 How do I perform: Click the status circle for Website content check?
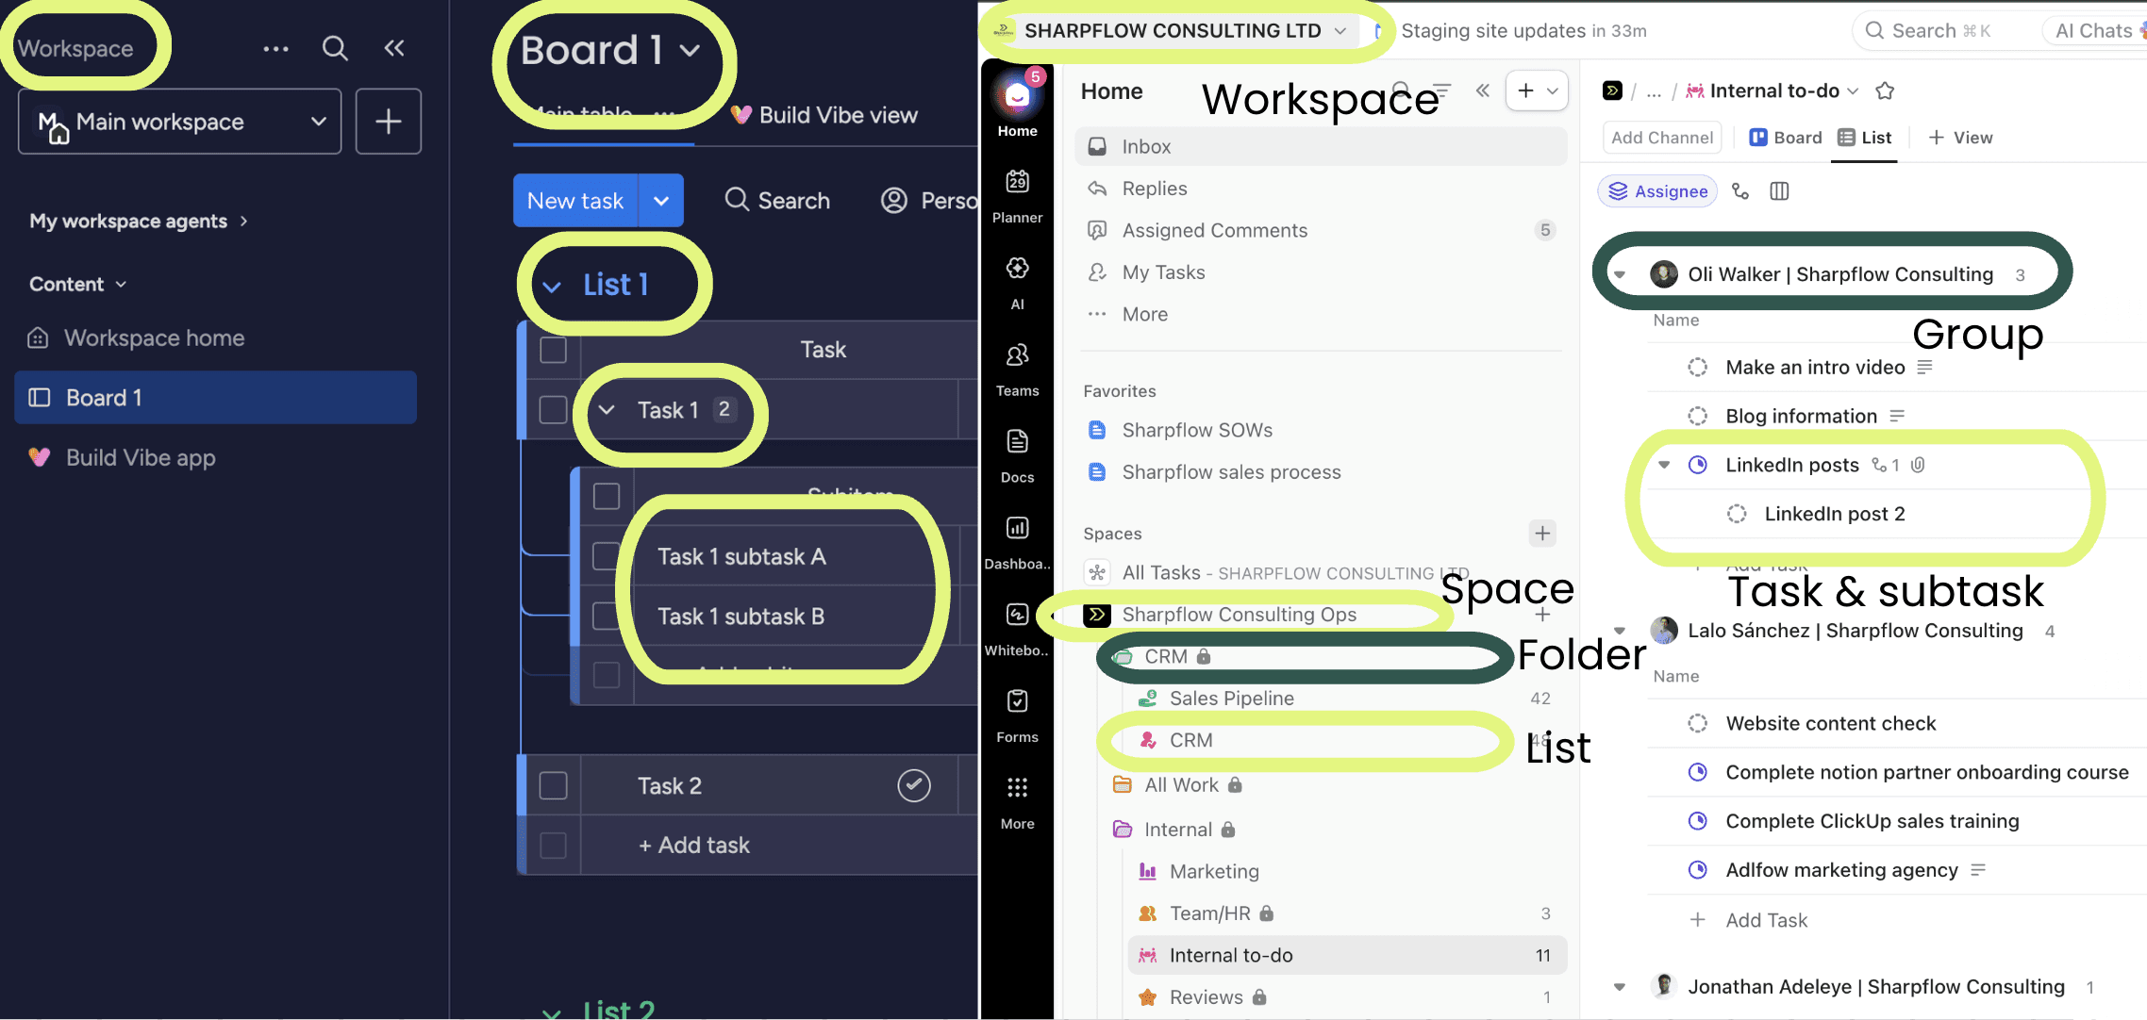[x=1697, y=723]
